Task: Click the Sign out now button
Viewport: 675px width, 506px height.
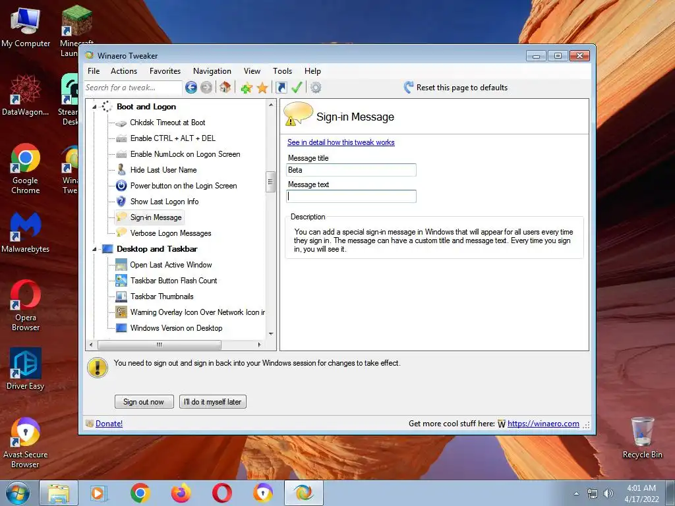Action: 144,401
